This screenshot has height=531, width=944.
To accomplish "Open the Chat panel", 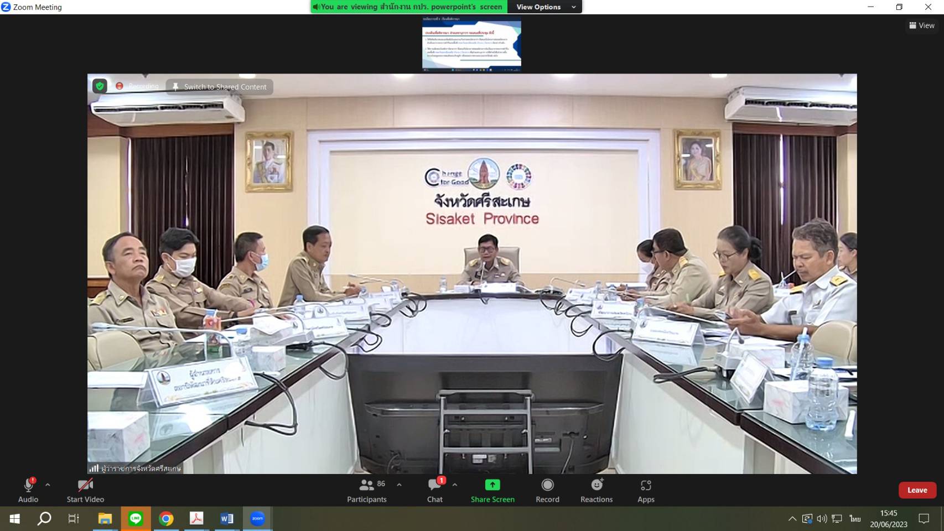I will point(435,490).
